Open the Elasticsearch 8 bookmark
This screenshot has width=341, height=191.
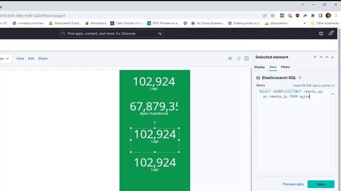point(65,23)
